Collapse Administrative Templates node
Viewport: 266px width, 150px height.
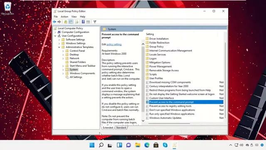click(59, 47)
